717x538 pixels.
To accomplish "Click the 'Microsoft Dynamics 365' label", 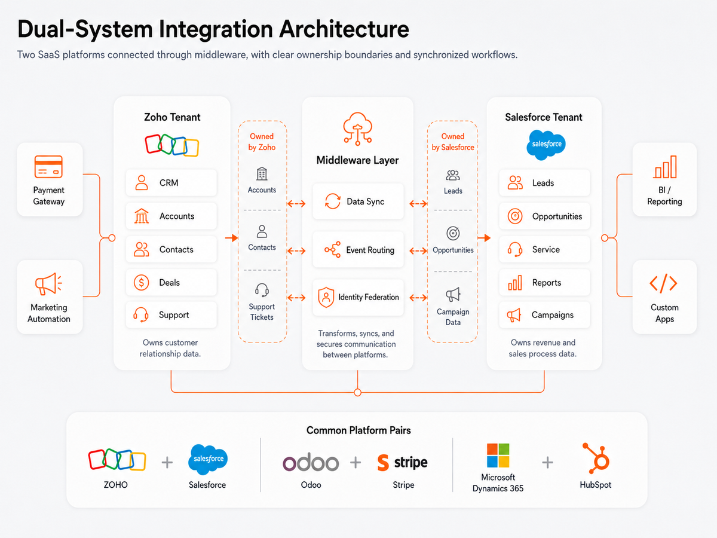I will [498, 483].
